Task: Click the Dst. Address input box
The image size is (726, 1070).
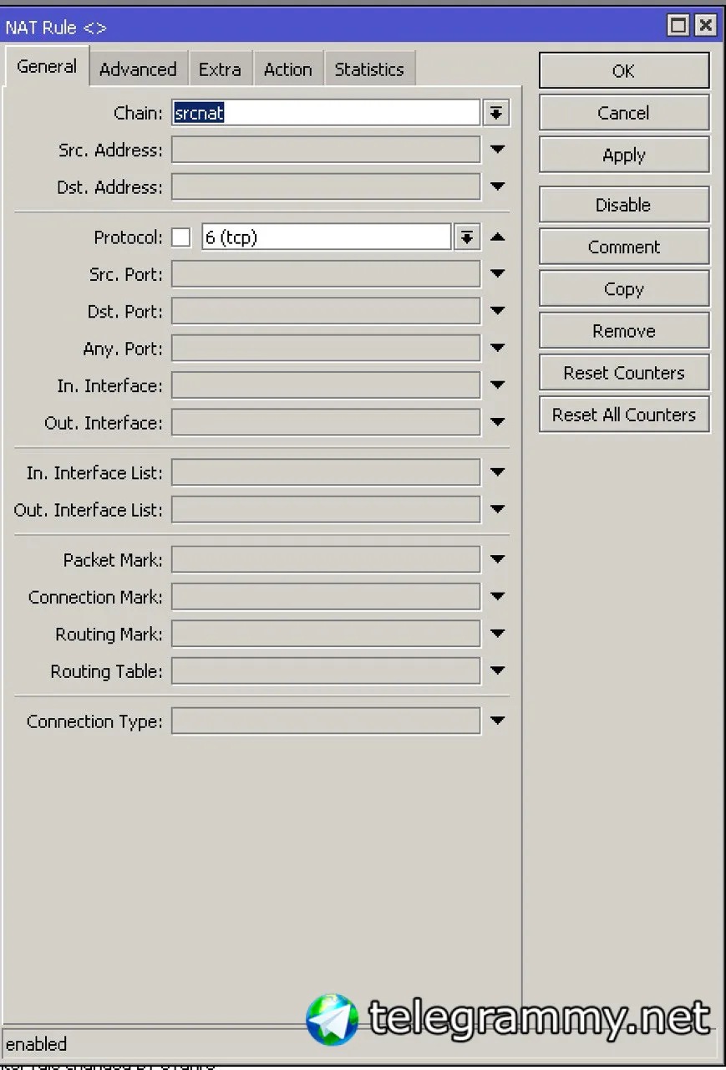Action: point(326,187)
